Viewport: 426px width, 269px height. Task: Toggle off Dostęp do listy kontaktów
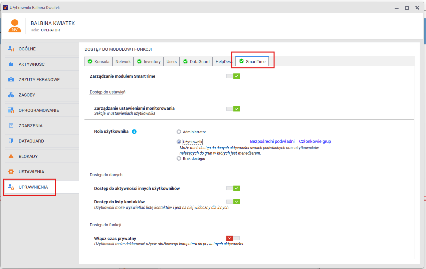[x=233, y=201]
